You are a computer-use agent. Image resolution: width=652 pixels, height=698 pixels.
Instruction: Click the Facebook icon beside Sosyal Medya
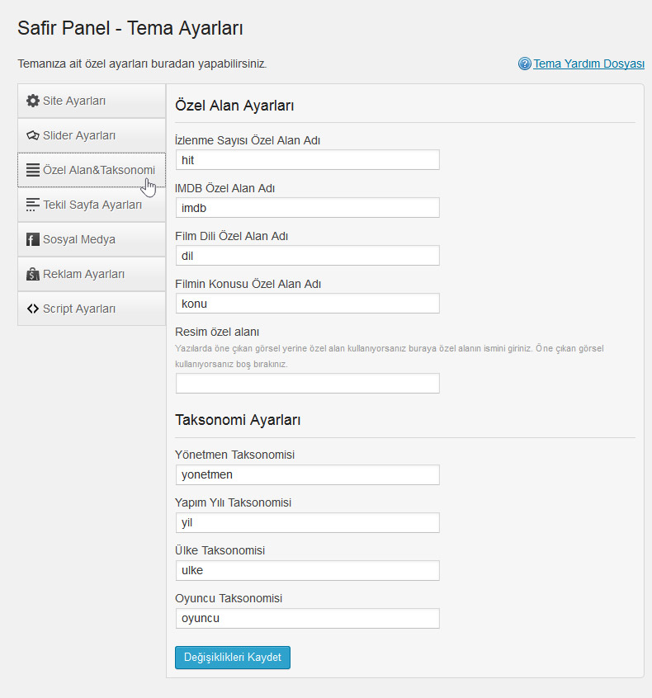click(x=32, y=239)
